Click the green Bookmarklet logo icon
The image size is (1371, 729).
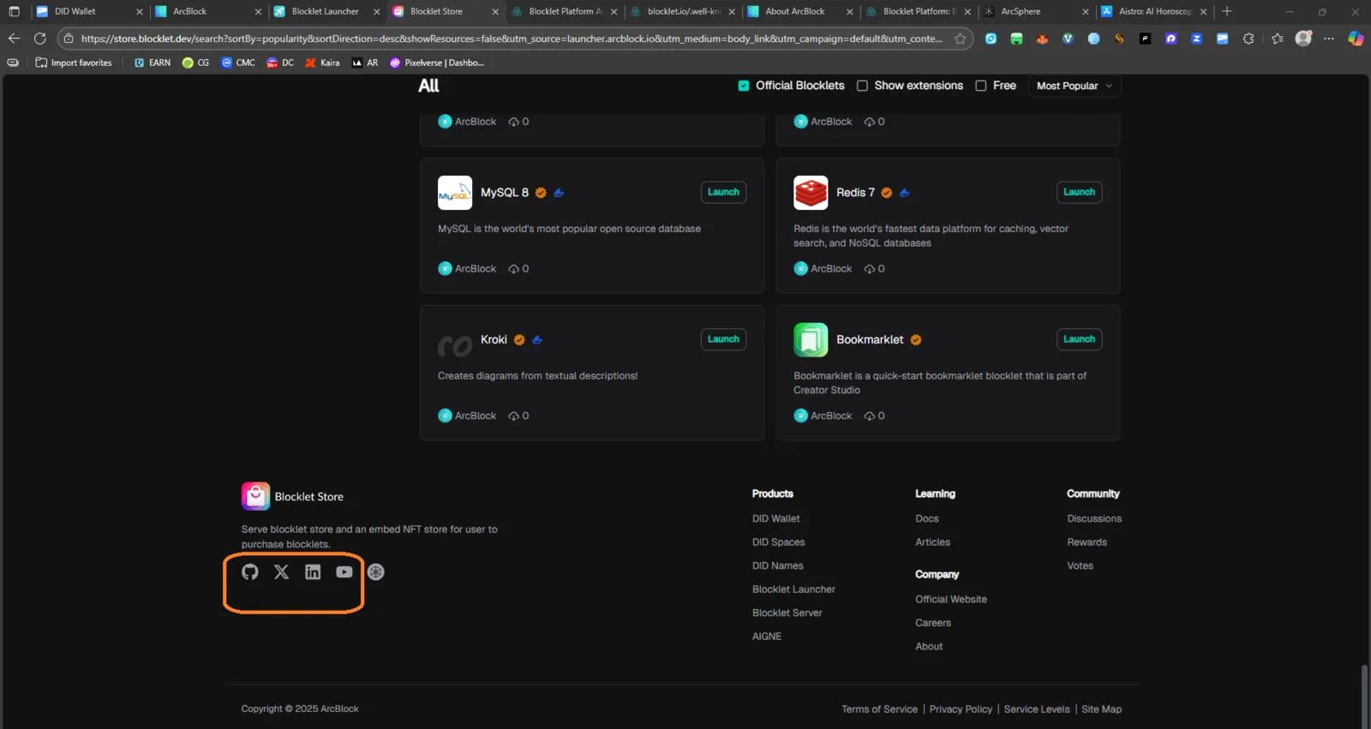click(x=811, y=340)
